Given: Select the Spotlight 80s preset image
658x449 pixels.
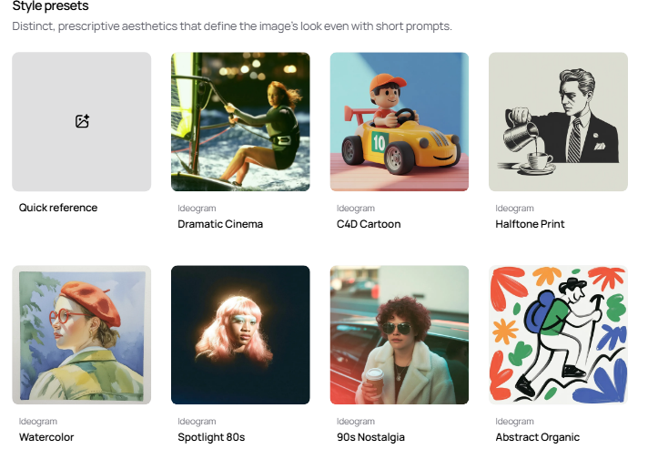Looking at the screenshot, I should point(240,335).
